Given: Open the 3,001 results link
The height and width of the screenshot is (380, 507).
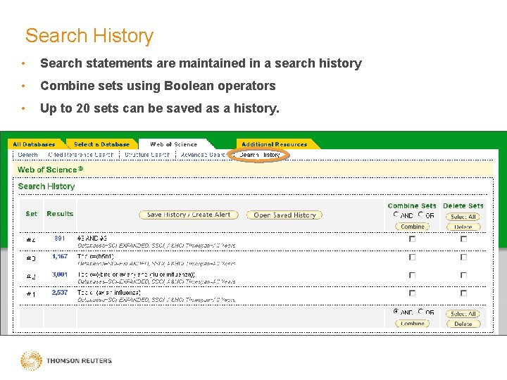Looking at the screenshot, I should point(60,274).
